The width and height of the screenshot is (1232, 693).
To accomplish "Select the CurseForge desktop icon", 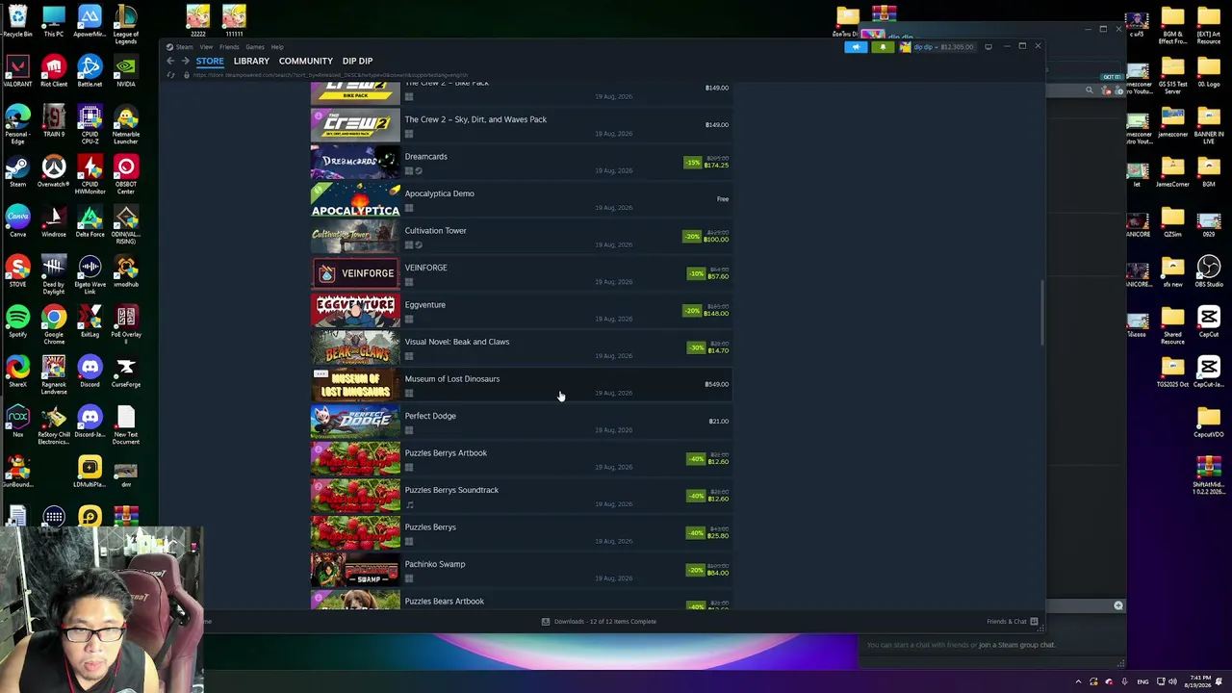I will [x=126, y=372].
